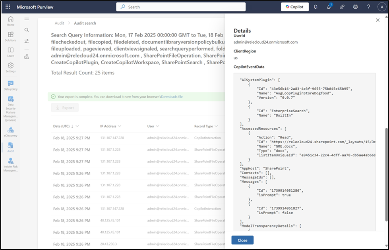Screen dimensions: 389x250
Task: Open Data policy solution
Action: 10,85
